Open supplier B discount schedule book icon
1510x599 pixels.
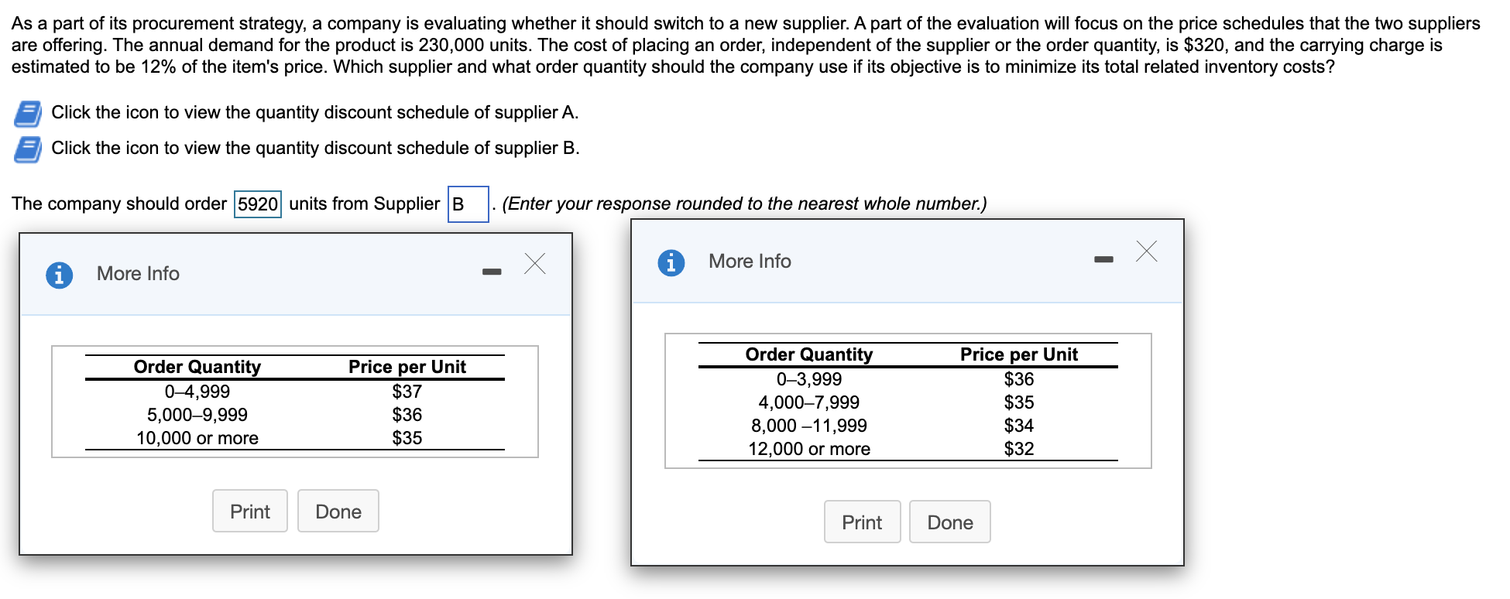click(28, 149)
